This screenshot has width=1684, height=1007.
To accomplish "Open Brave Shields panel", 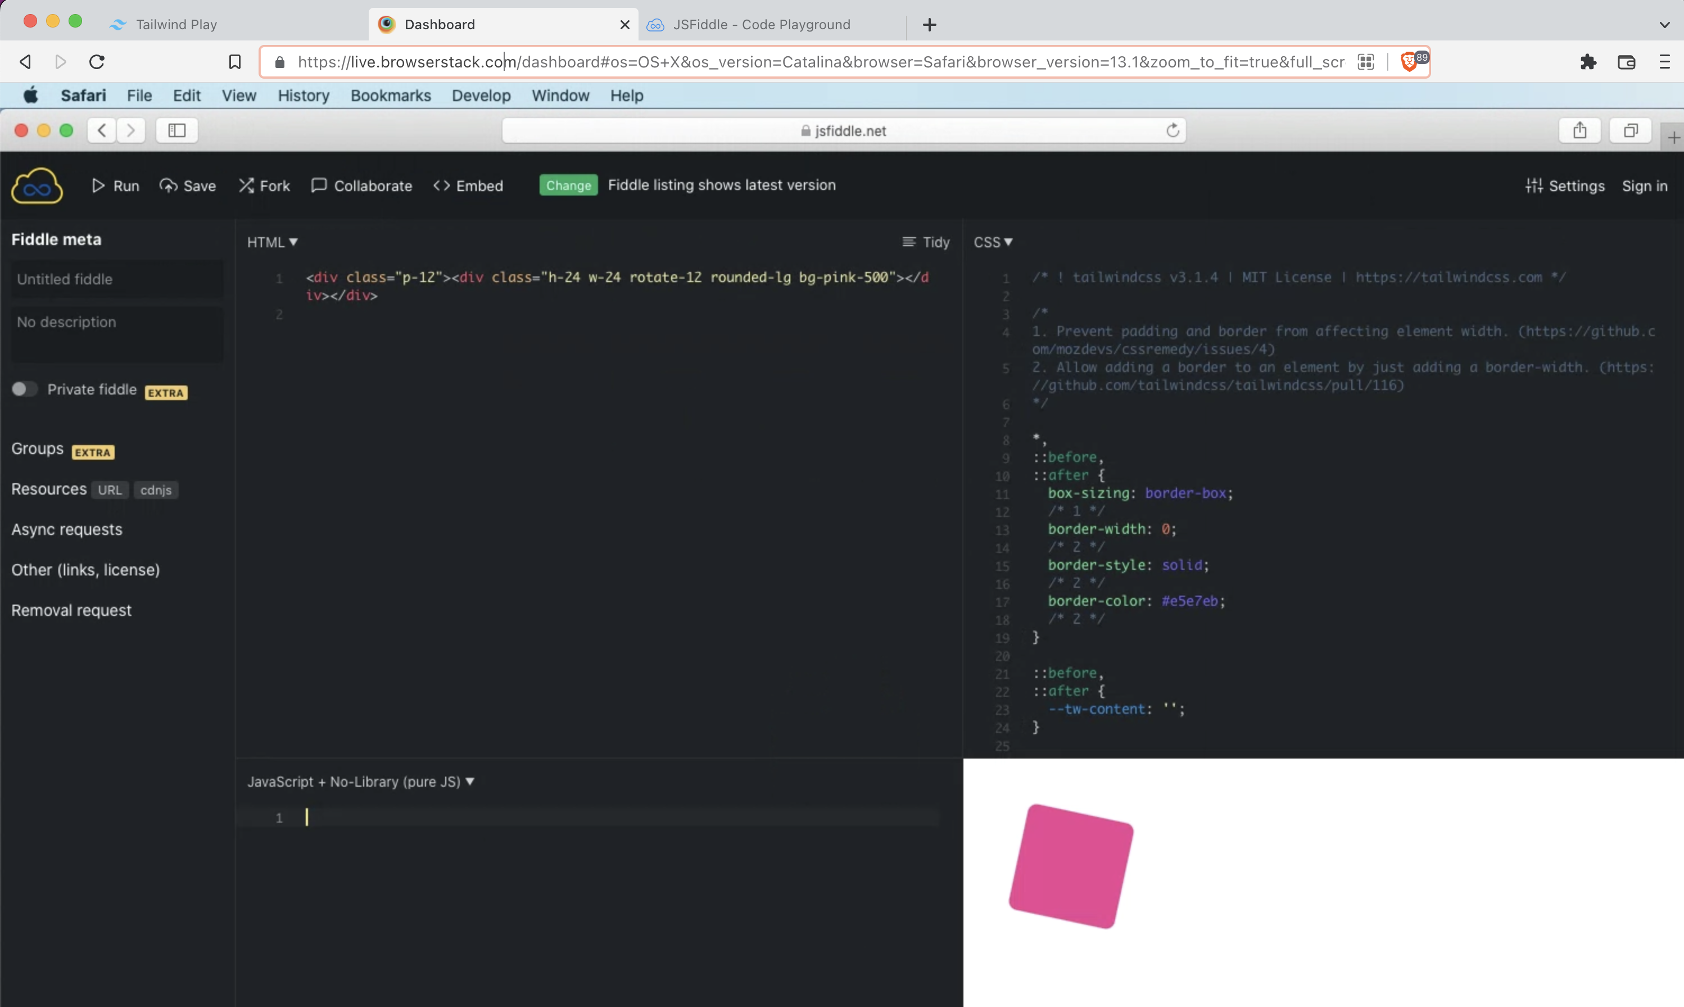I will [x=1410, y=61].
